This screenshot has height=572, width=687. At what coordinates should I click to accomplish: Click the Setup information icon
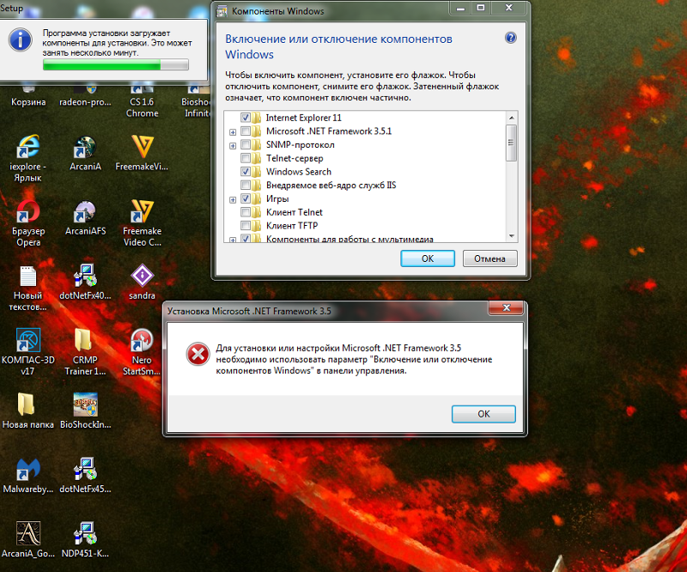pos(20,40)
